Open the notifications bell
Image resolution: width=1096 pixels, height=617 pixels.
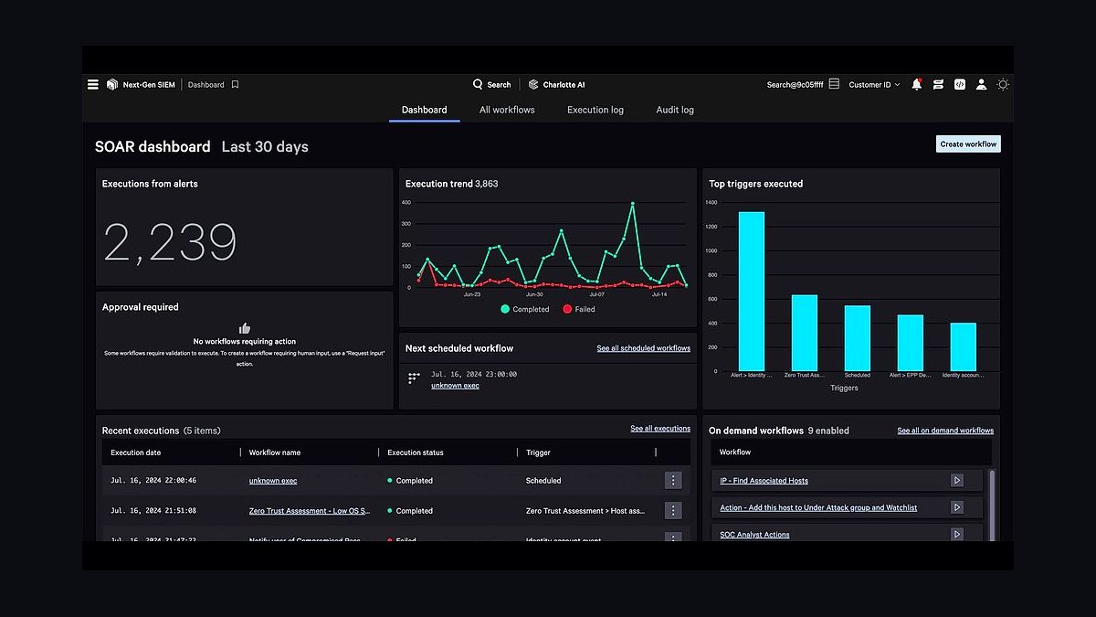pyautogui.click(x=917, y=84)
